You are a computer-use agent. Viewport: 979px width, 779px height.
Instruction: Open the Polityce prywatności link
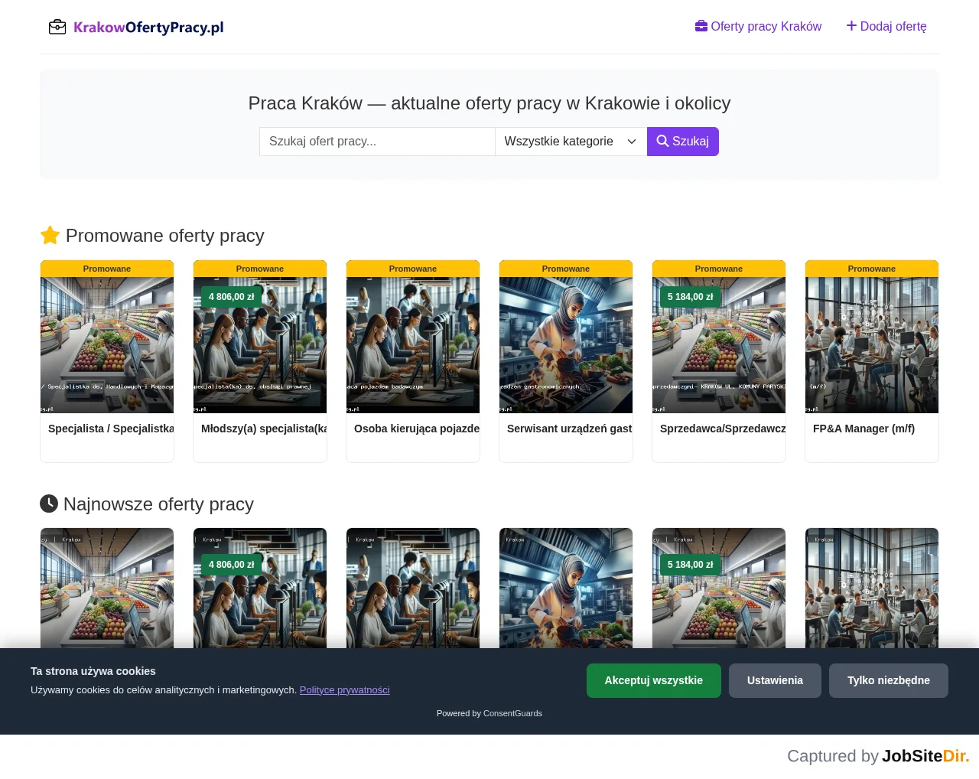pos(344,689)
